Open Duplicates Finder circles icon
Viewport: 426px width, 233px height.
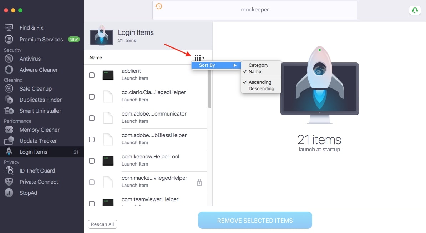pyautogui.click(x=9, y=100)
